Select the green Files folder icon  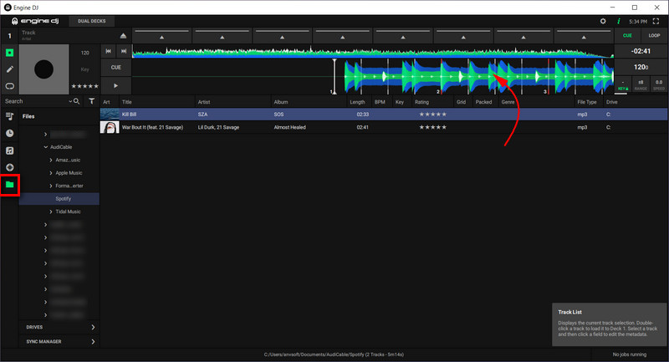[x=9, y=185]
